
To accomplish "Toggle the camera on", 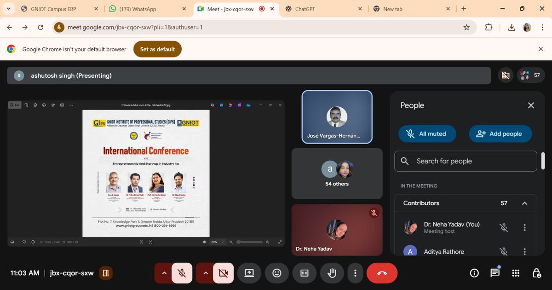I will 224,273.
